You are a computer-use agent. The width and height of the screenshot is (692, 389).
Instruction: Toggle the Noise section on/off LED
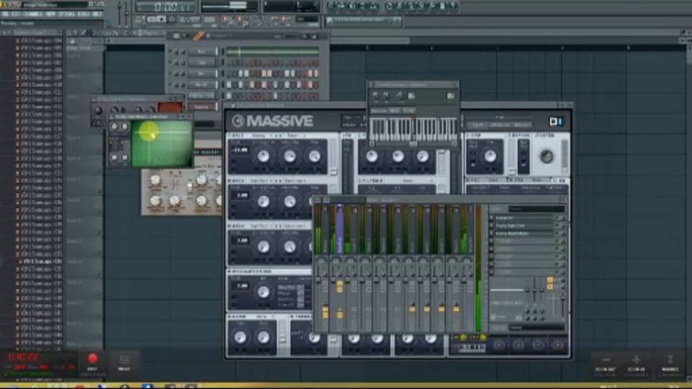coord(230,316)
